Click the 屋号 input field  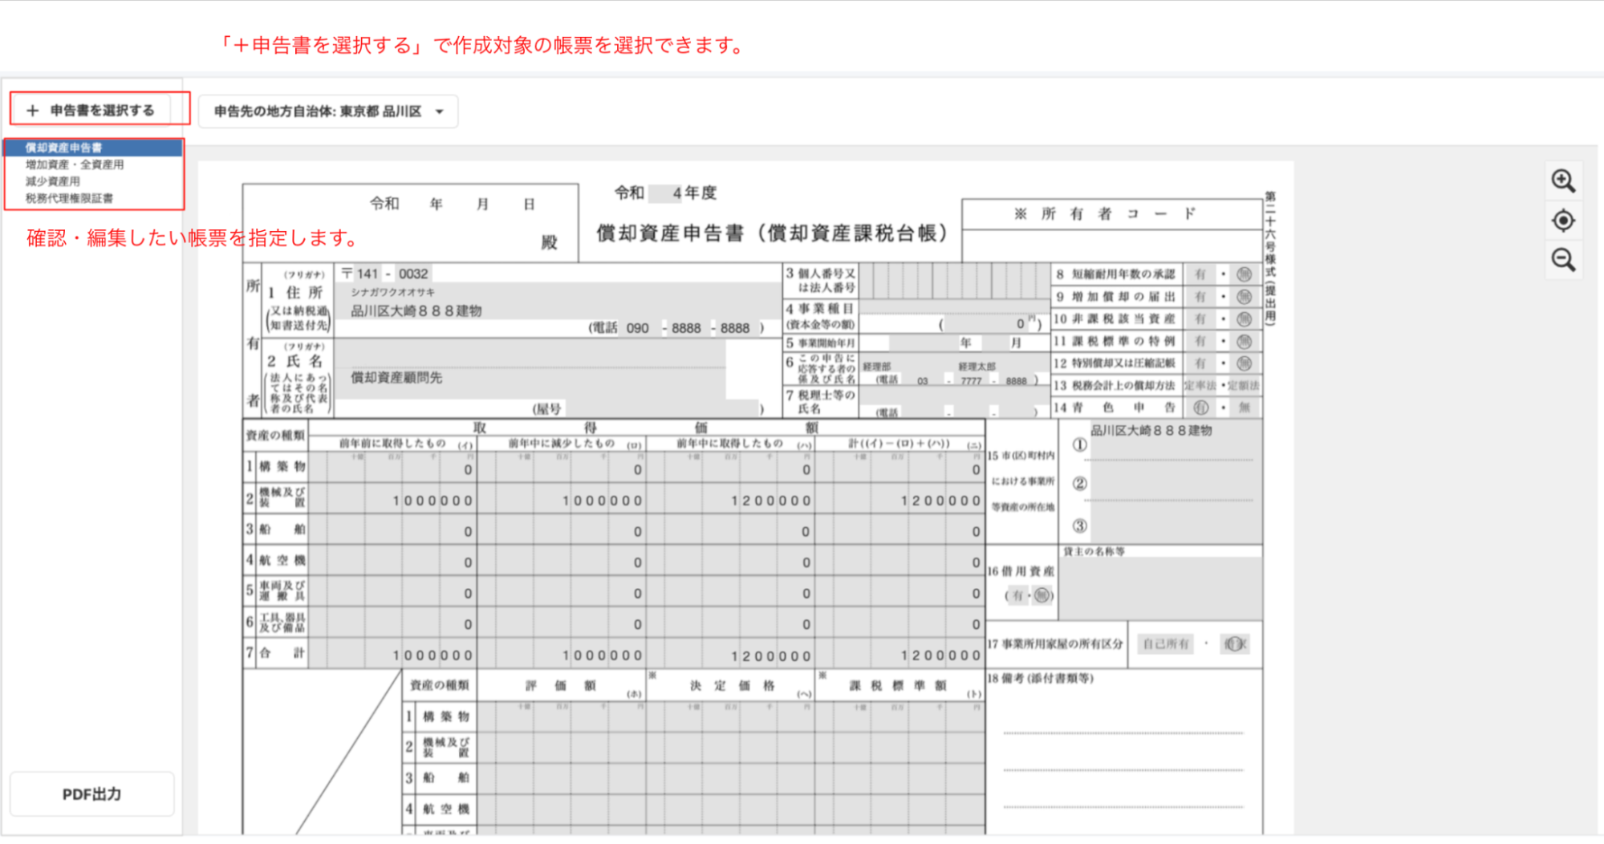pos(661,409)
